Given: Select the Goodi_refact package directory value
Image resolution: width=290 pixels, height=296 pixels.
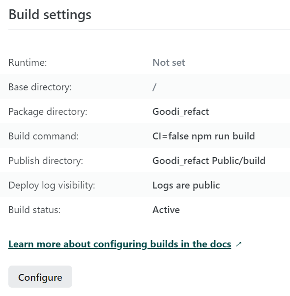Looking at the screenshot, I should coord(181,112).
